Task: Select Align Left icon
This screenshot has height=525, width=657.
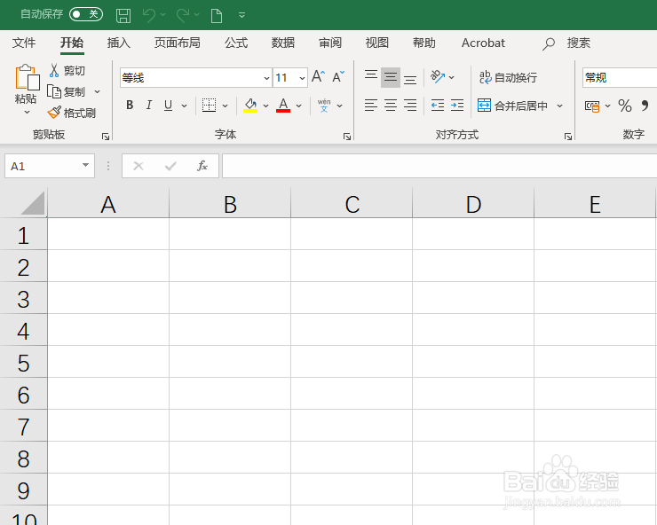Action: click(371, 105)
